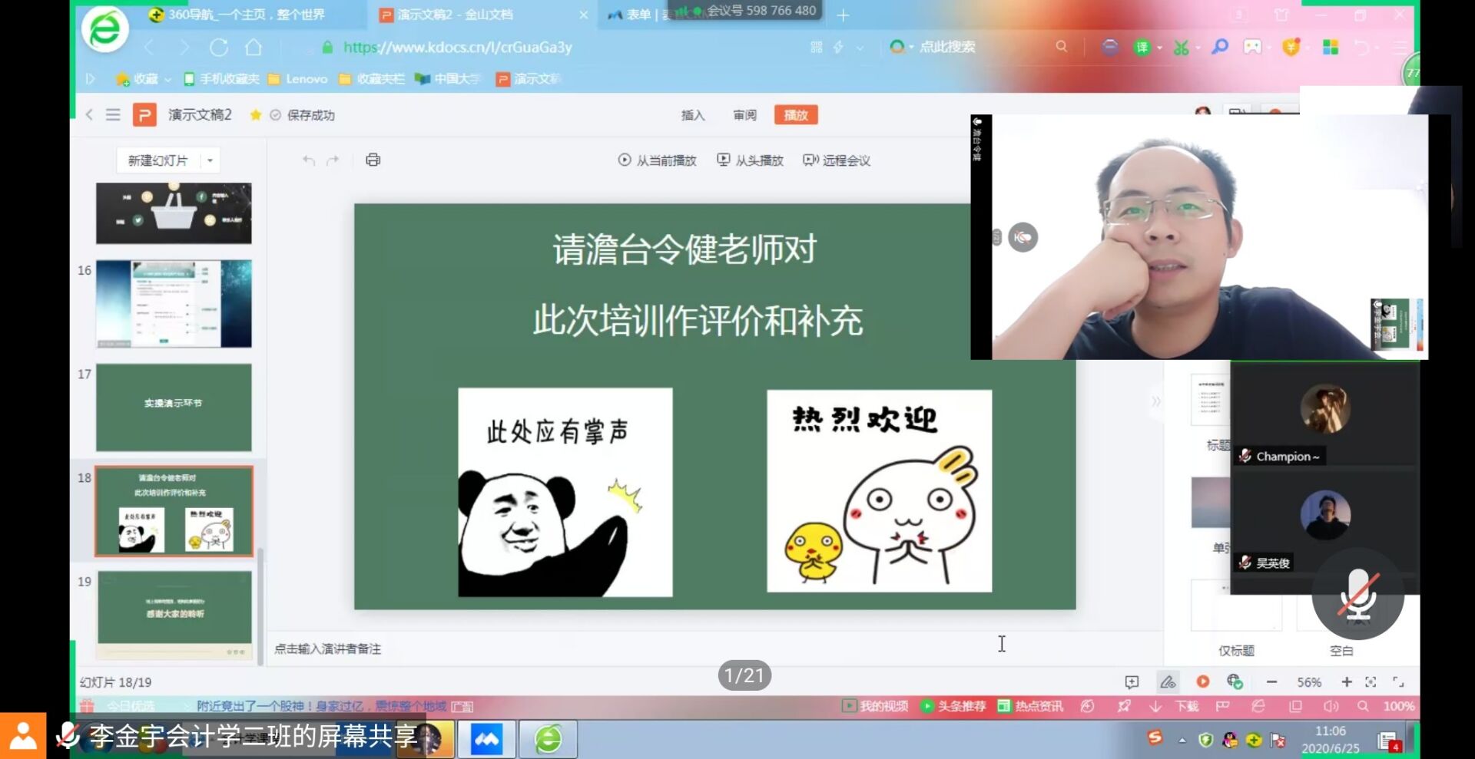Click the 热烈欢迎 cartoon image
1475x759 pixels.
(x=879, y=490)
